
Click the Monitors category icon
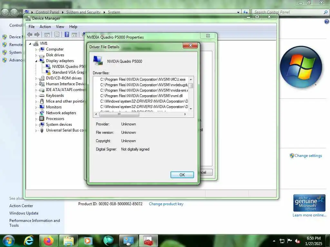[x=42, y=107]
